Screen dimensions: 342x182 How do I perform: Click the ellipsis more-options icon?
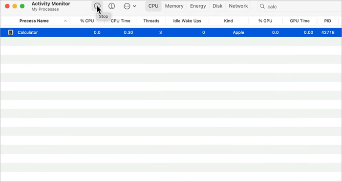(127, 6)
